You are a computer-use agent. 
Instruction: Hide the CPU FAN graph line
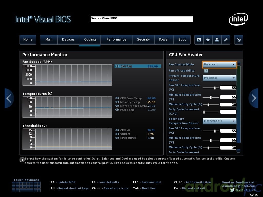(x=117, y=66)
